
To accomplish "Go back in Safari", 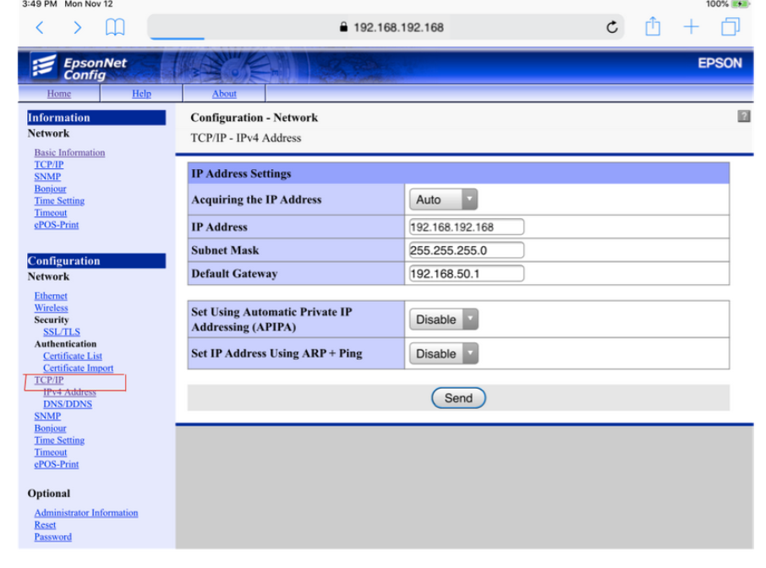I will tap(40, 27).
